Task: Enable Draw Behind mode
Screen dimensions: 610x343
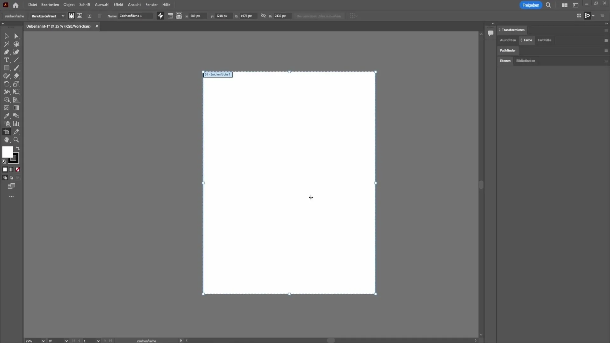Action: tap(11, 178)
